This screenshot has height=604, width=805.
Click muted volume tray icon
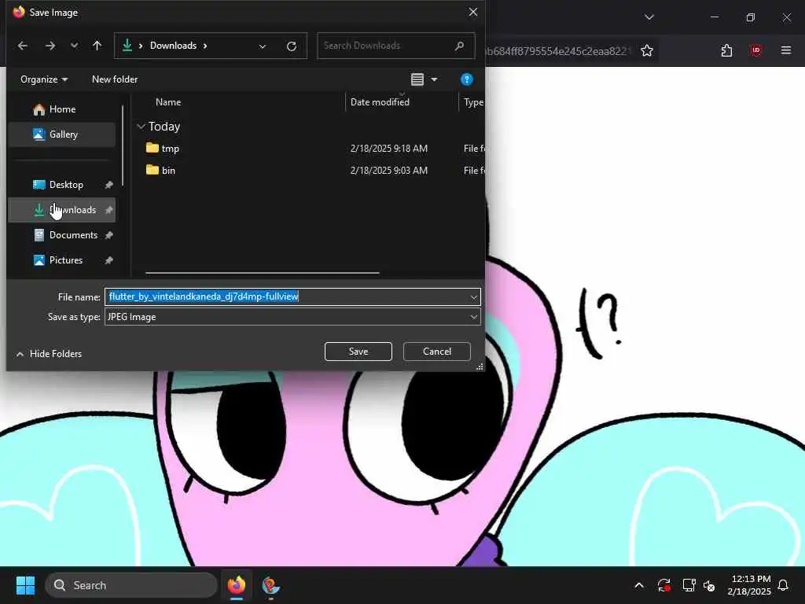coord(710,585)
